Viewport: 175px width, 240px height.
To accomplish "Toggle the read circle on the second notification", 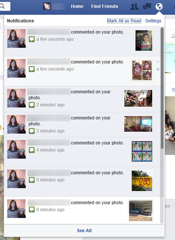I will (x=158, y=69).
